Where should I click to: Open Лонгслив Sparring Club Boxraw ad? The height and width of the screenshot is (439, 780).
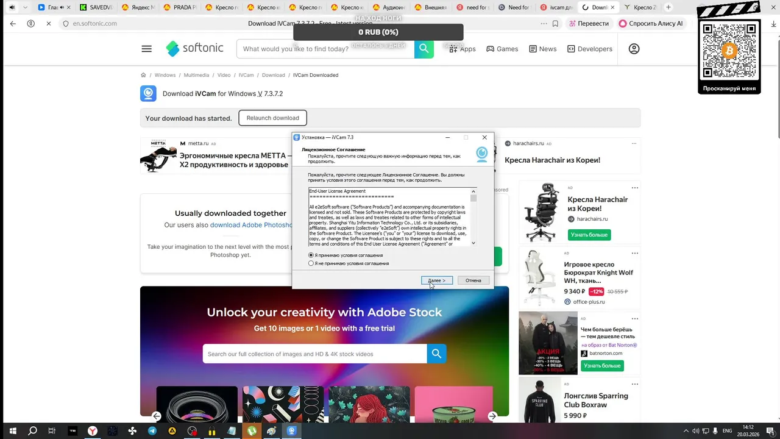596,400
